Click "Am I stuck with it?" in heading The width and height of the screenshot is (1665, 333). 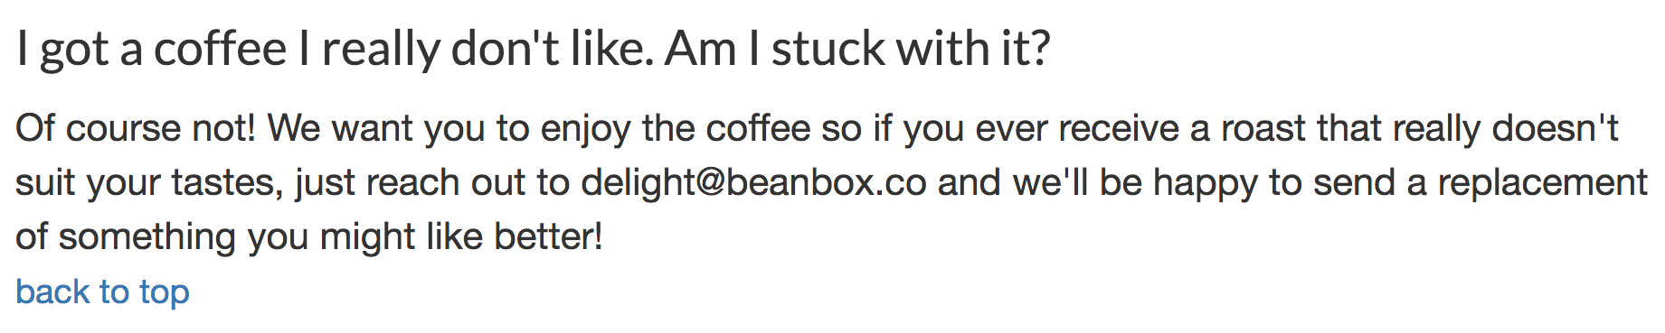pyautogui.click(x=858, y=49)
